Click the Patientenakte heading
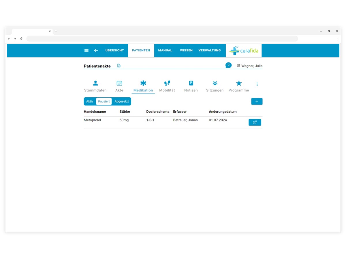The height and width of the screenshot is (260, 346). coord(97,66)
